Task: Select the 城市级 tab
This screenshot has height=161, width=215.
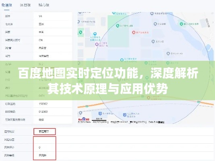Action: (x=44, y=5)
